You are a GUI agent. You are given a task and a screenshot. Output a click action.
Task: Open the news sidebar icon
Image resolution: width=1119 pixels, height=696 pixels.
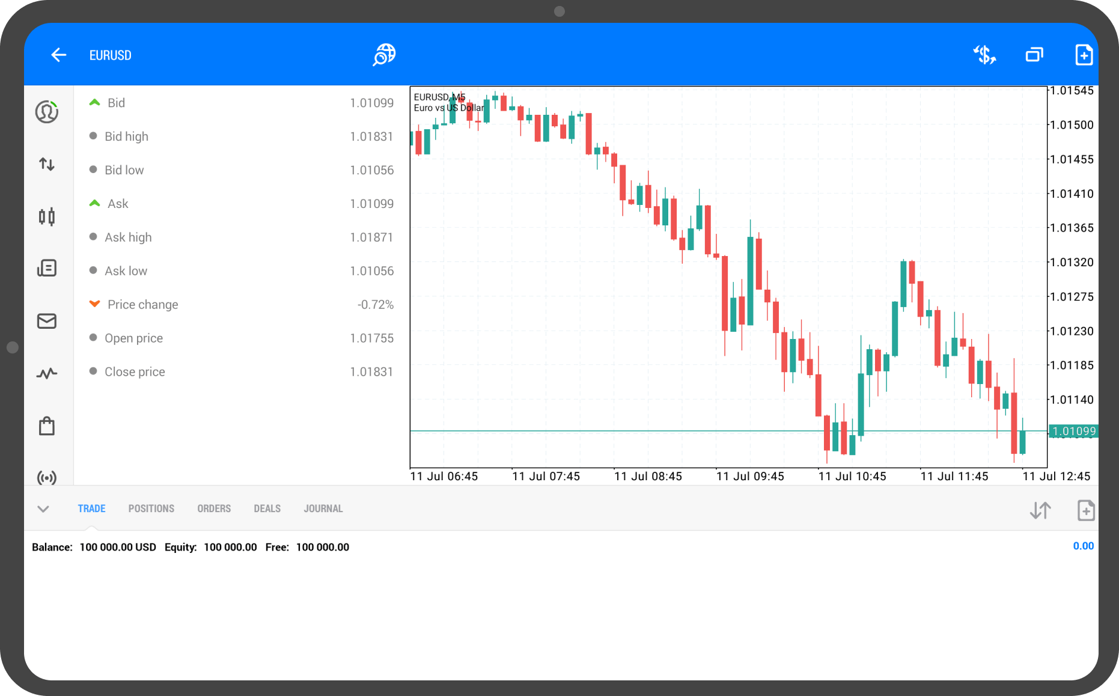click(47, 268)
